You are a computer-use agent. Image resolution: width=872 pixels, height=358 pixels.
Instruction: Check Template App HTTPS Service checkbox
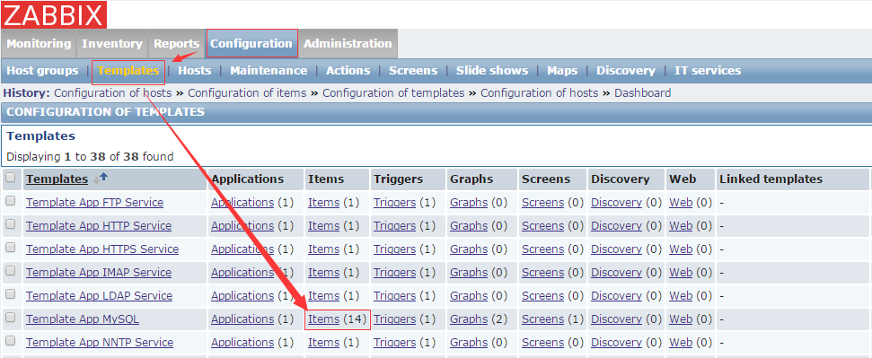pos(10,248)
